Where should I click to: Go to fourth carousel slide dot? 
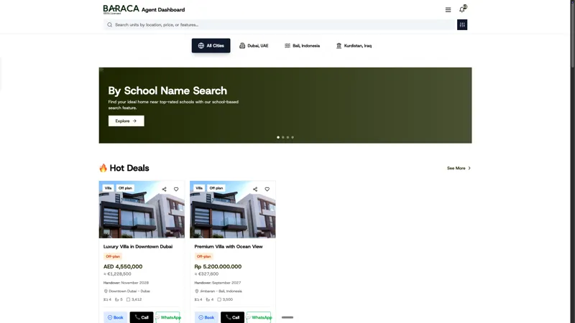pos(293,137)
